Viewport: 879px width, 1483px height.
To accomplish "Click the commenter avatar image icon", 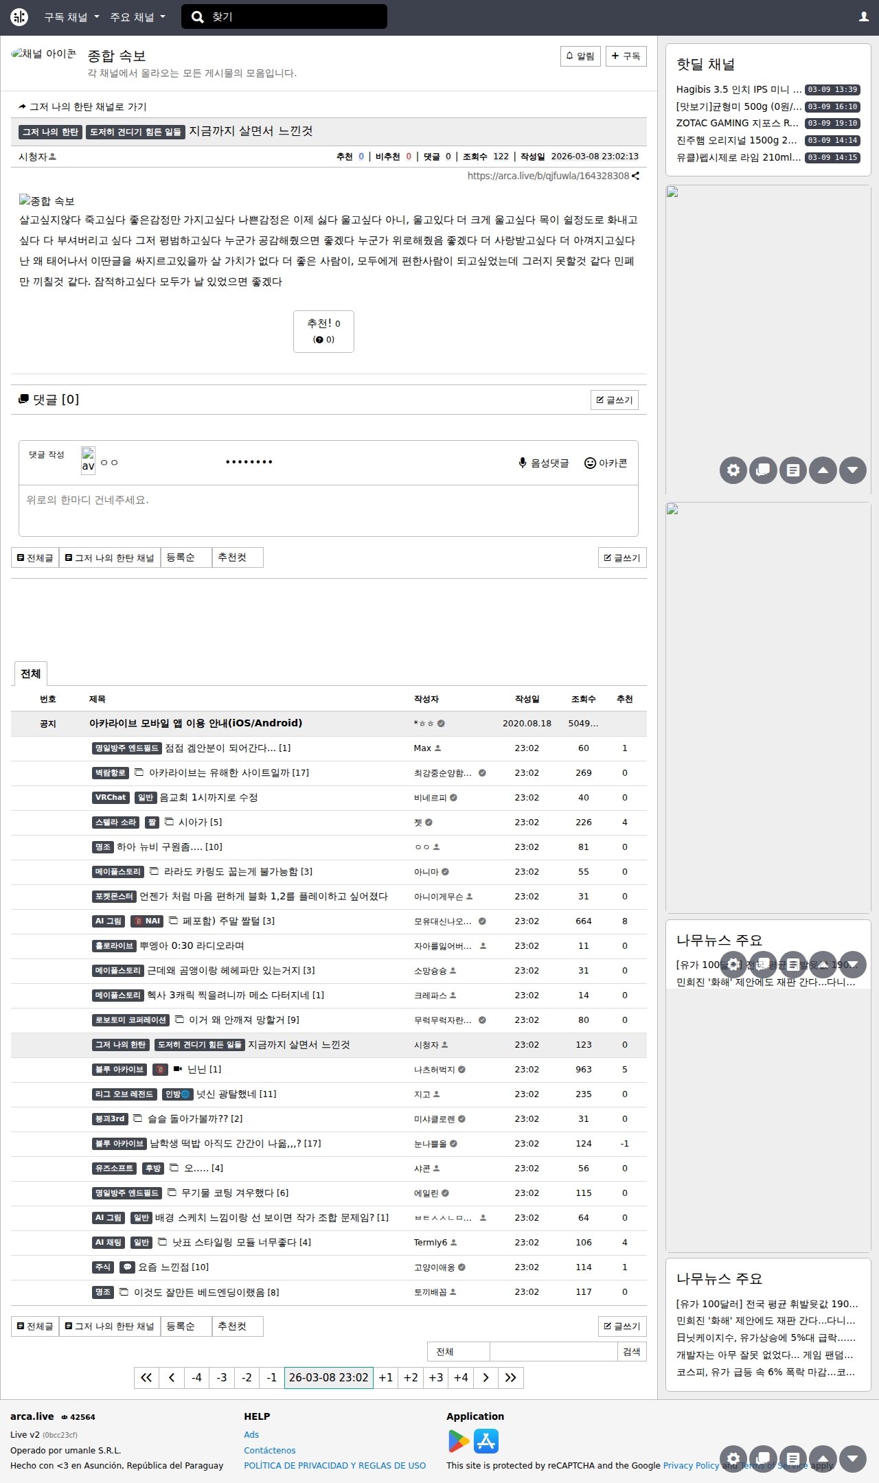I will 88,460.
